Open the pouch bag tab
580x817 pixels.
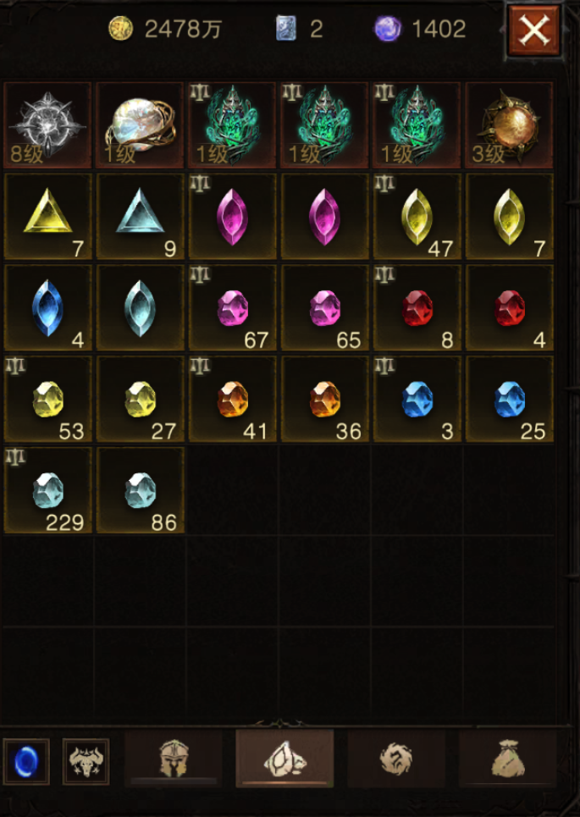pyautogui.click(x=507, y=758)
